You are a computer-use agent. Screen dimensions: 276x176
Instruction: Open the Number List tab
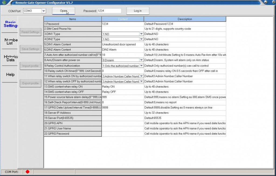(10, 41)
